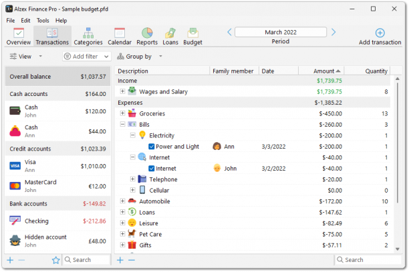Open the Add filter dropdown

click(x=87, y=56)
